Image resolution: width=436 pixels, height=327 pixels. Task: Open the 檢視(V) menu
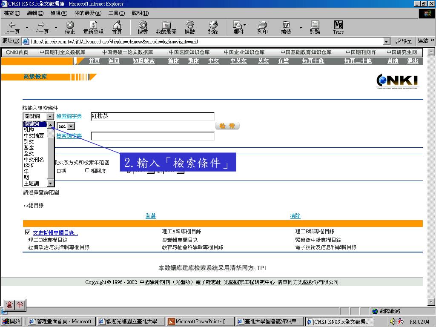tap(59, 13)
